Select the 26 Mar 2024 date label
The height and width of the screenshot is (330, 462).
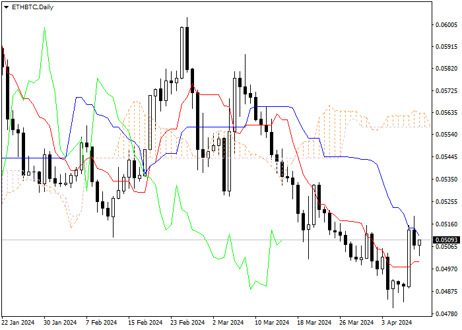click(x=356, y=322)
